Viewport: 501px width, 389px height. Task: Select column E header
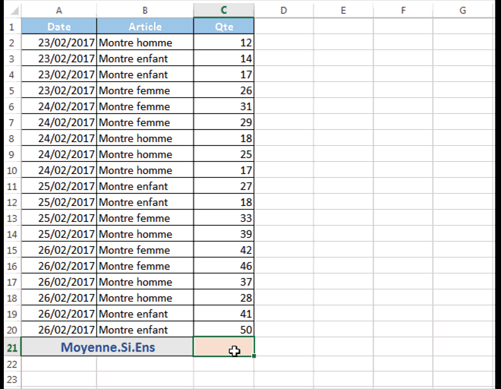[343, 11]
